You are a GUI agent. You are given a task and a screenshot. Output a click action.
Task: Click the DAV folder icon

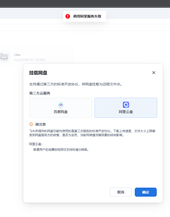tap(4, 57)
